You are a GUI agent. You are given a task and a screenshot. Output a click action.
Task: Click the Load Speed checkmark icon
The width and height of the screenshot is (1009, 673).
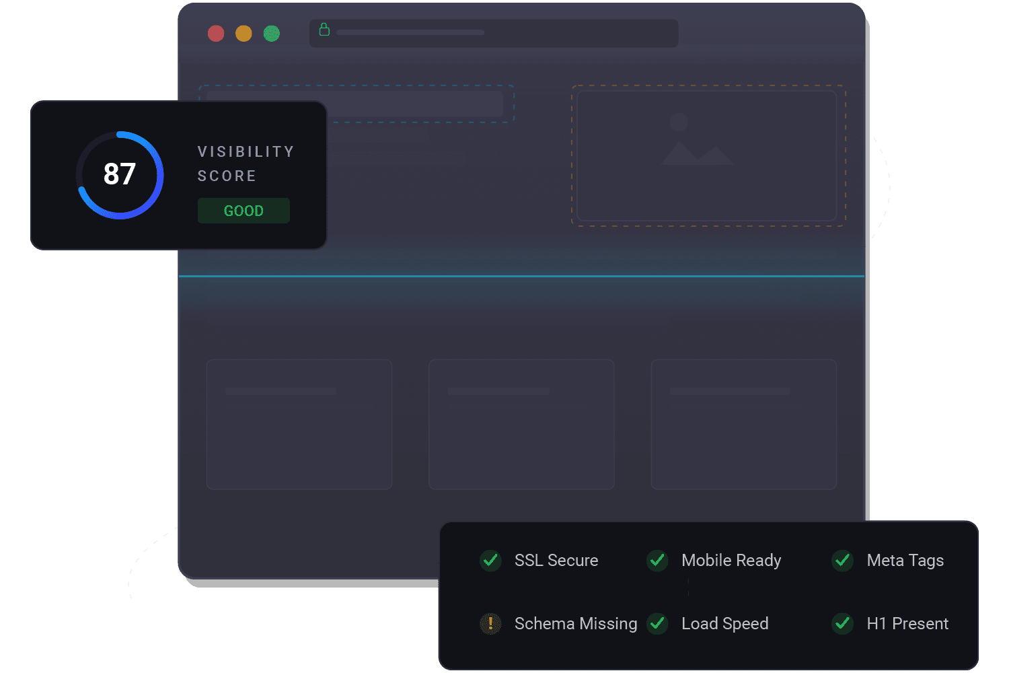tap(658, 624)
